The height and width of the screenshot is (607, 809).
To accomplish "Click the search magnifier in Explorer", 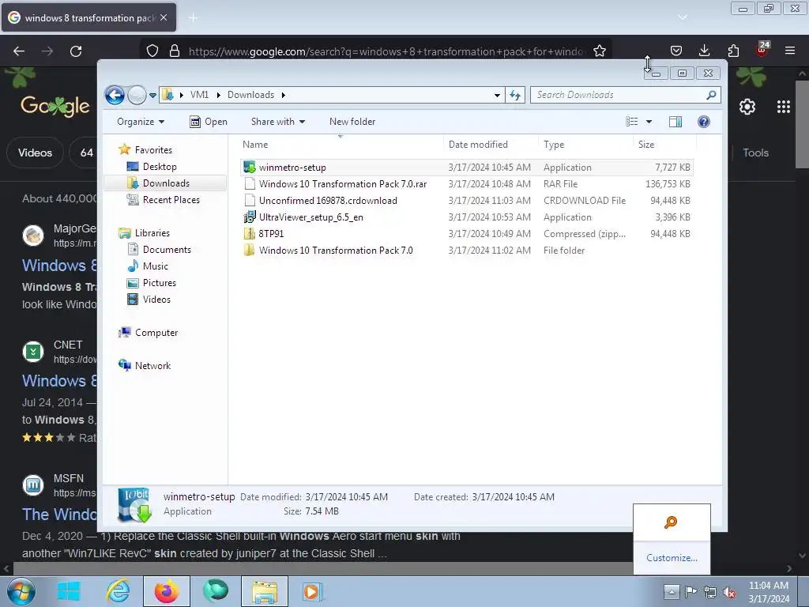I will (x=712, y=95).
